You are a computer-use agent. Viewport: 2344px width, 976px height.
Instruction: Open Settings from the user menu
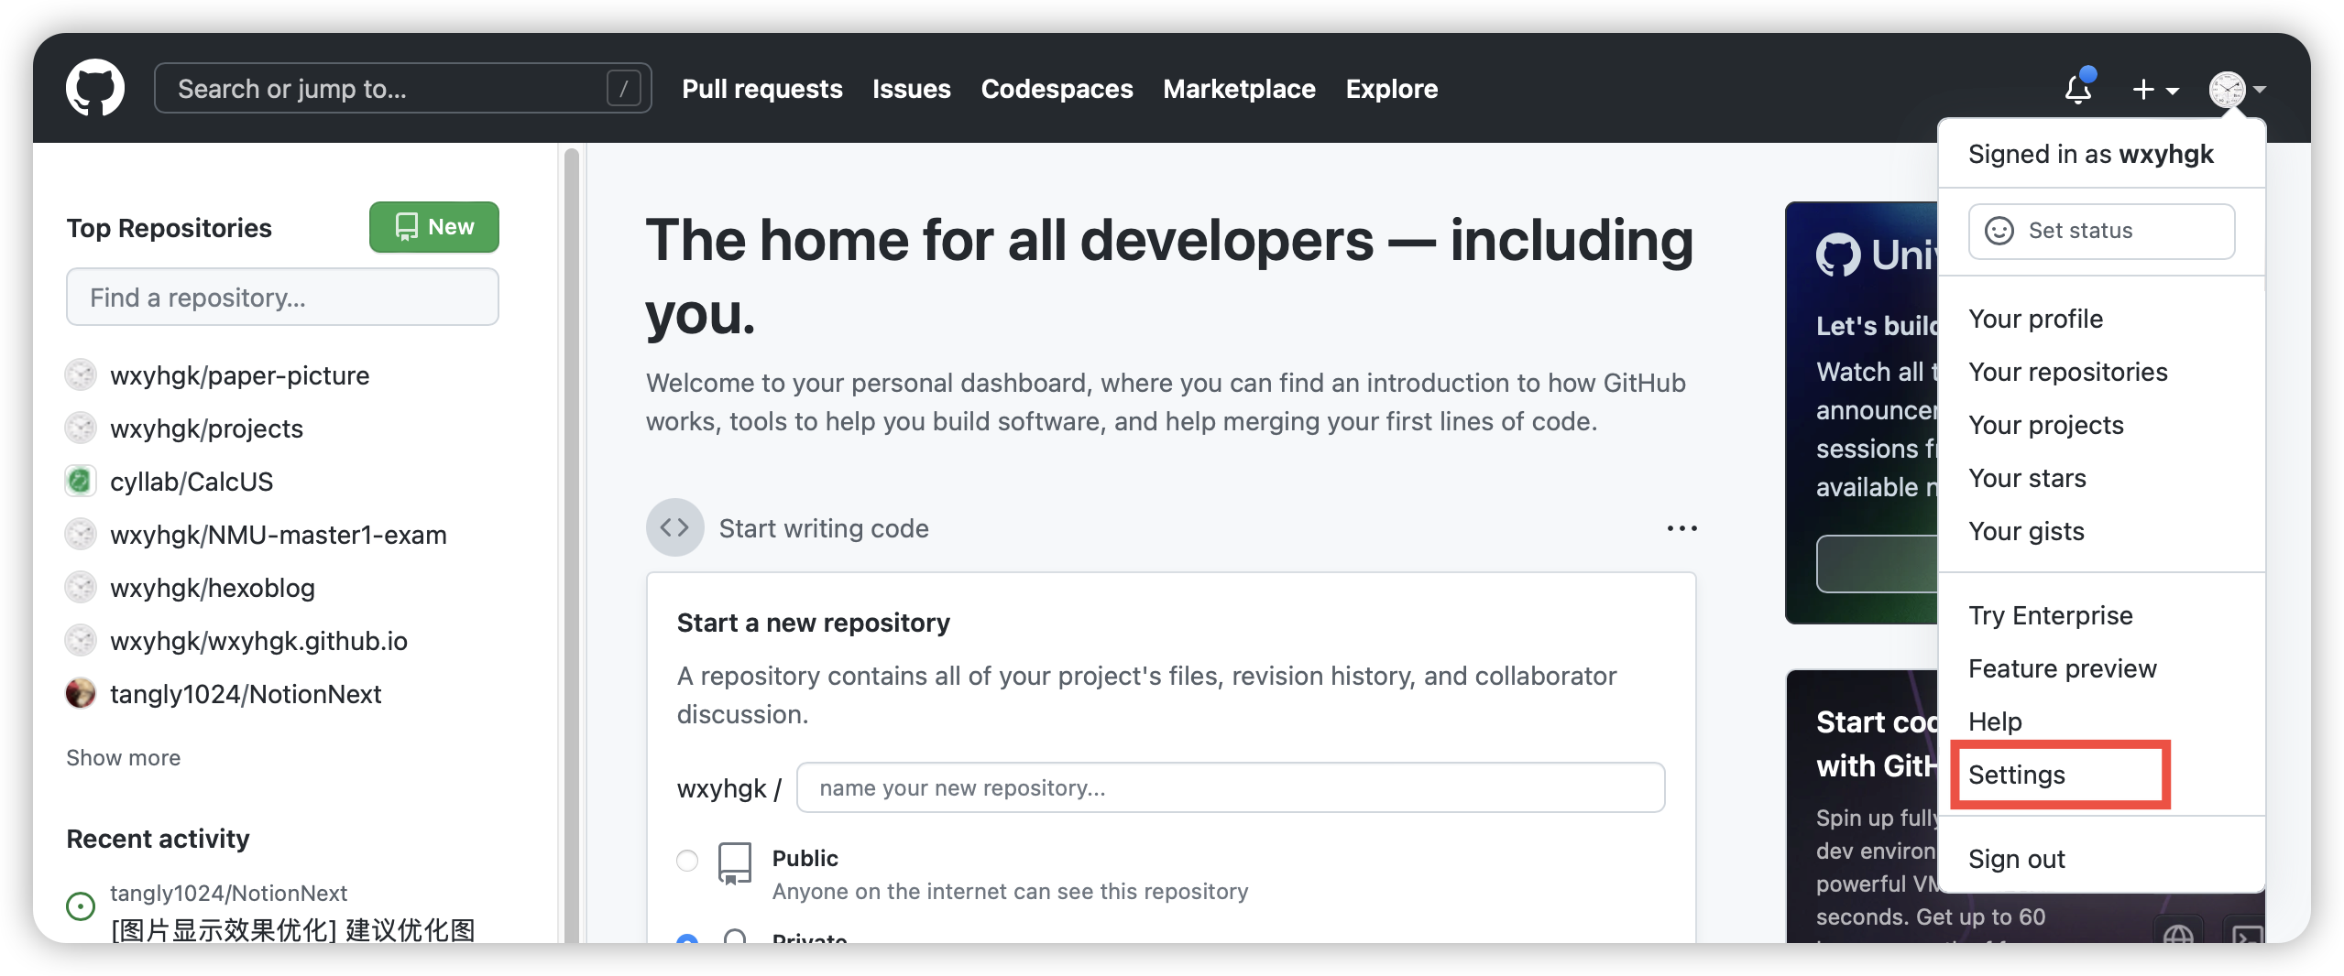coord(2101,775)
